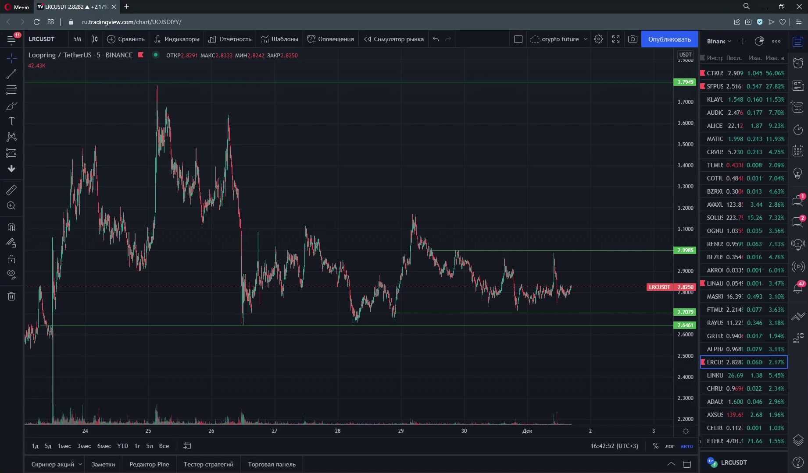Undo the last chart action

tap(436, 39)
